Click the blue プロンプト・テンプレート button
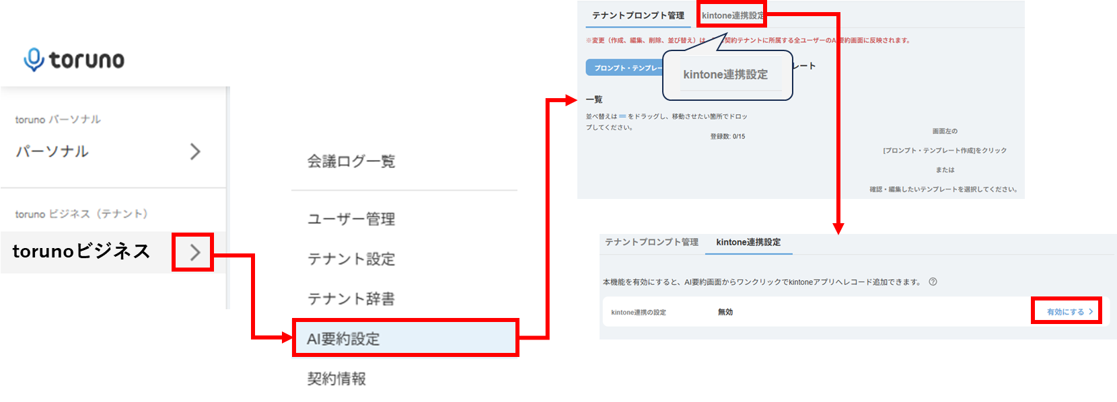The height and width of the screenshot is (402, 1117). pyautogui.click(x=624, y=68)
